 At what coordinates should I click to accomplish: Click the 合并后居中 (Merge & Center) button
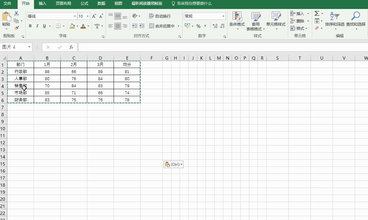tap(162, 26)
